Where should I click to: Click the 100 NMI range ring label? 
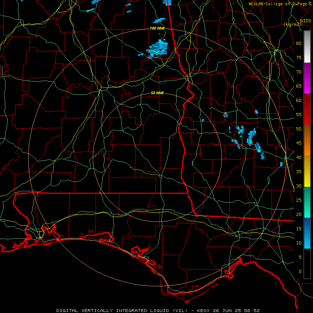157,29
